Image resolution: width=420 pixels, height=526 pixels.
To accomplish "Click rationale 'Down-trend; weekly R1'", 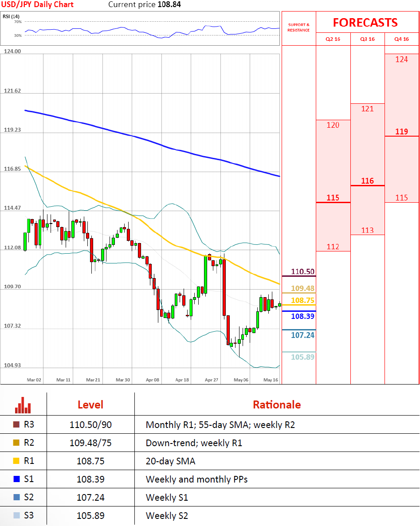I will pyautogui.click(x=194, y=443).
